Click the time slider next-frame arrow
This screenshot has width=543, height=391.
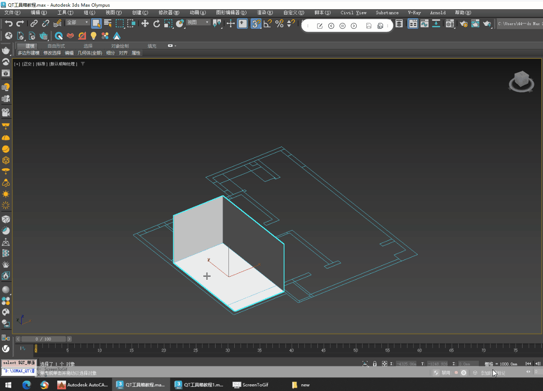(69, 339)
